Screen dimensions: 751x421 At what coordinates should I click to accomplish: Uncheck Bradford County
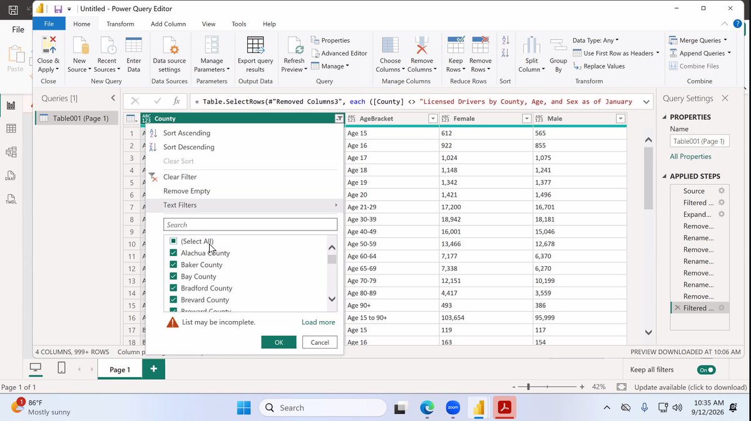[173, 288]
